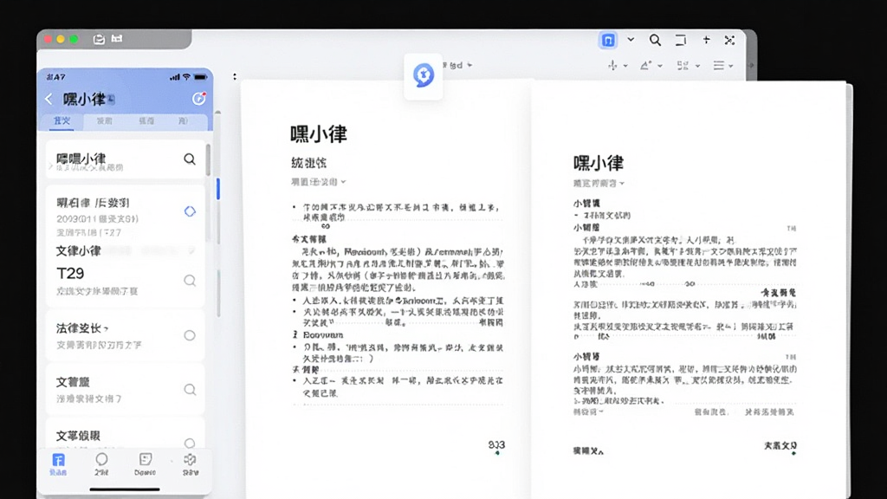Image resolution: width=887 pixels, height=499 pixels.
Task: Tap the back arrow in the phone header
Action: tap(49, 99)
